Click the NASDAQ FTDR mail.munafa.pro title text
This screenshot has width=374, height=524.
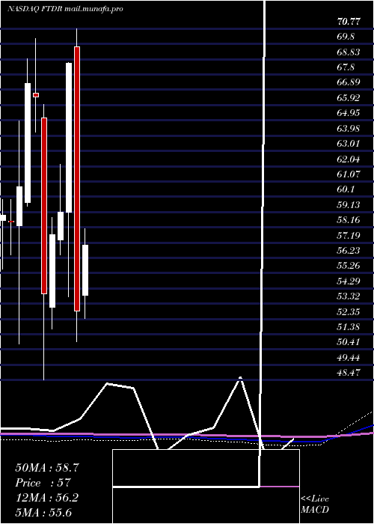(65, 9)
